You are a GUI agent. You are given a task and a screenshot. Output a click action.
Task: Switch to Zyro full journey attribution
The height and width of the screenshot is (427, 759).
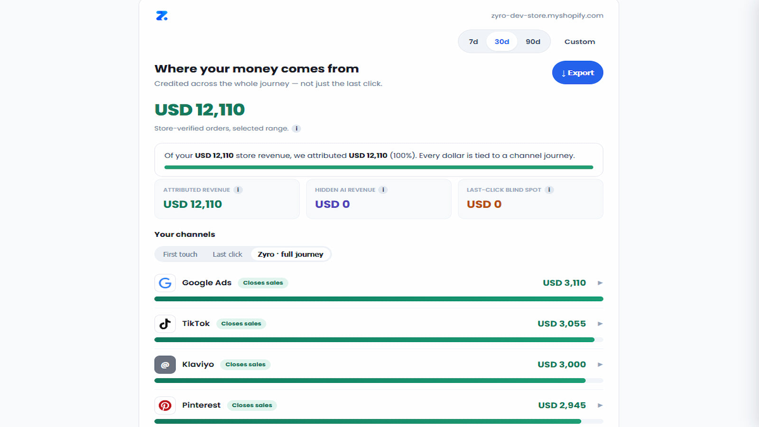coord(290,254)
